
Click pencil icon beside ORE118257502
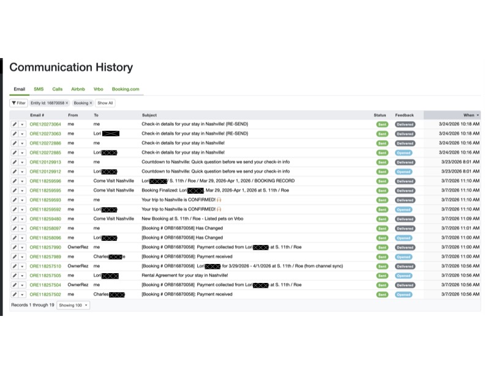point(15,295)
